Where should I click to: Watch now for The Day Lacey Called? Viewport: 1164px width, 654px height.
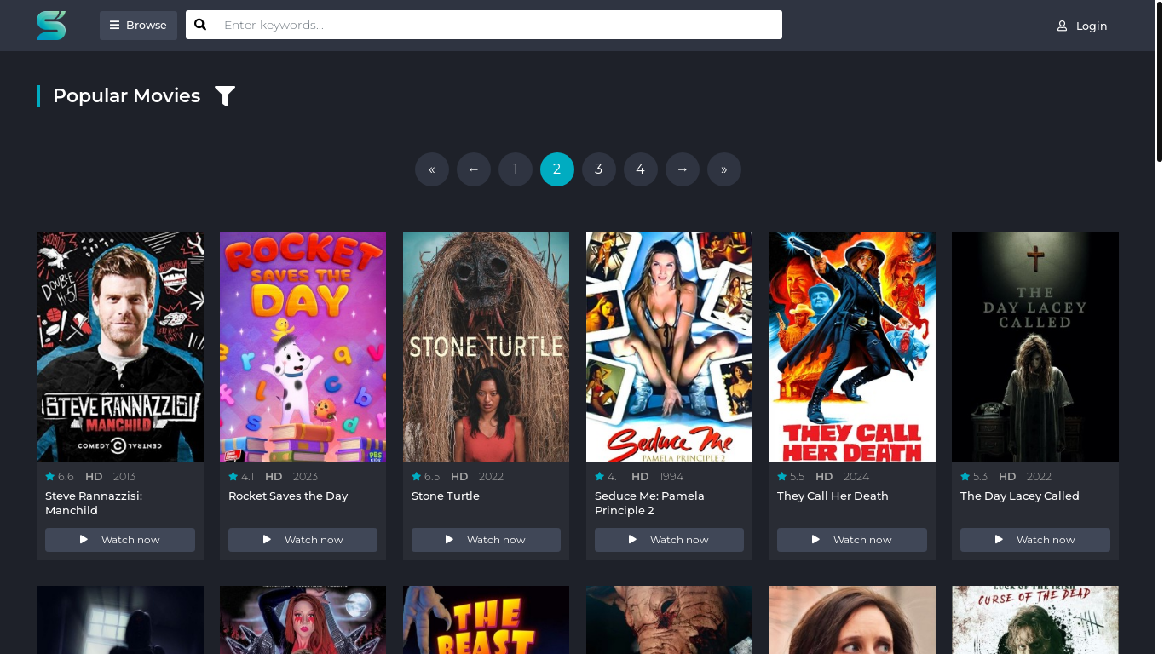pyautogui.click(x=1035, y=540)
